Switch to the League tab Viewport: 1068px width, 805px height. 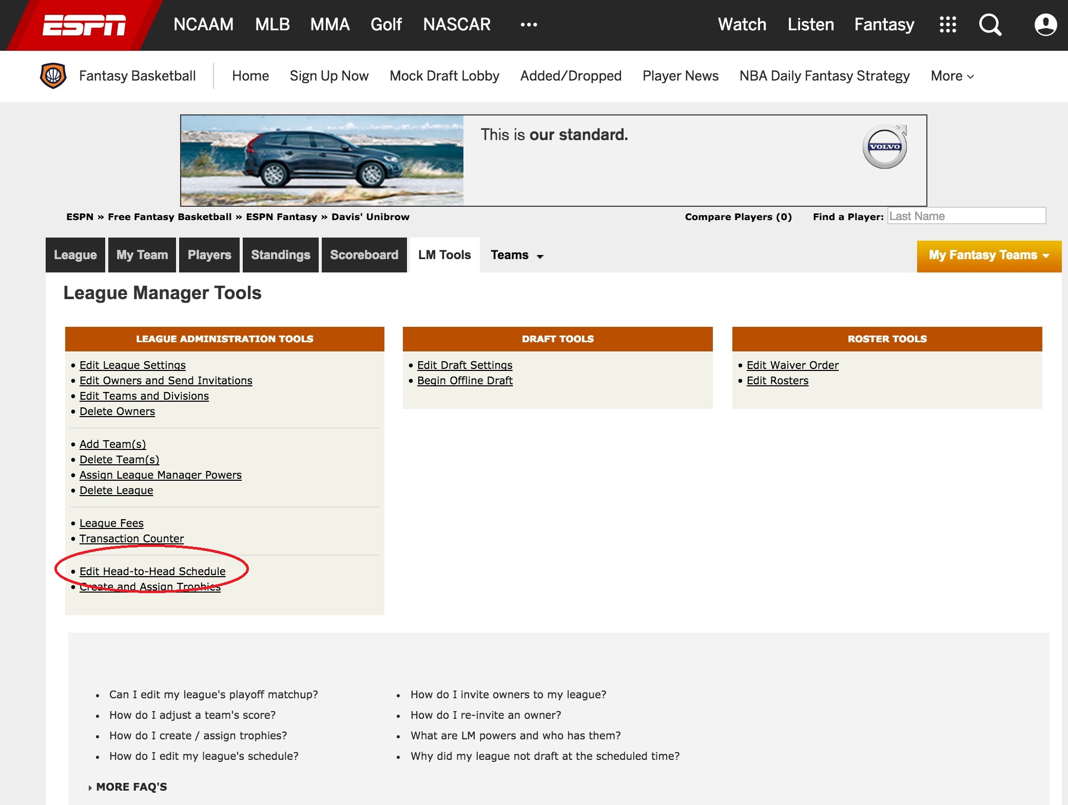(x=75, y=255)
